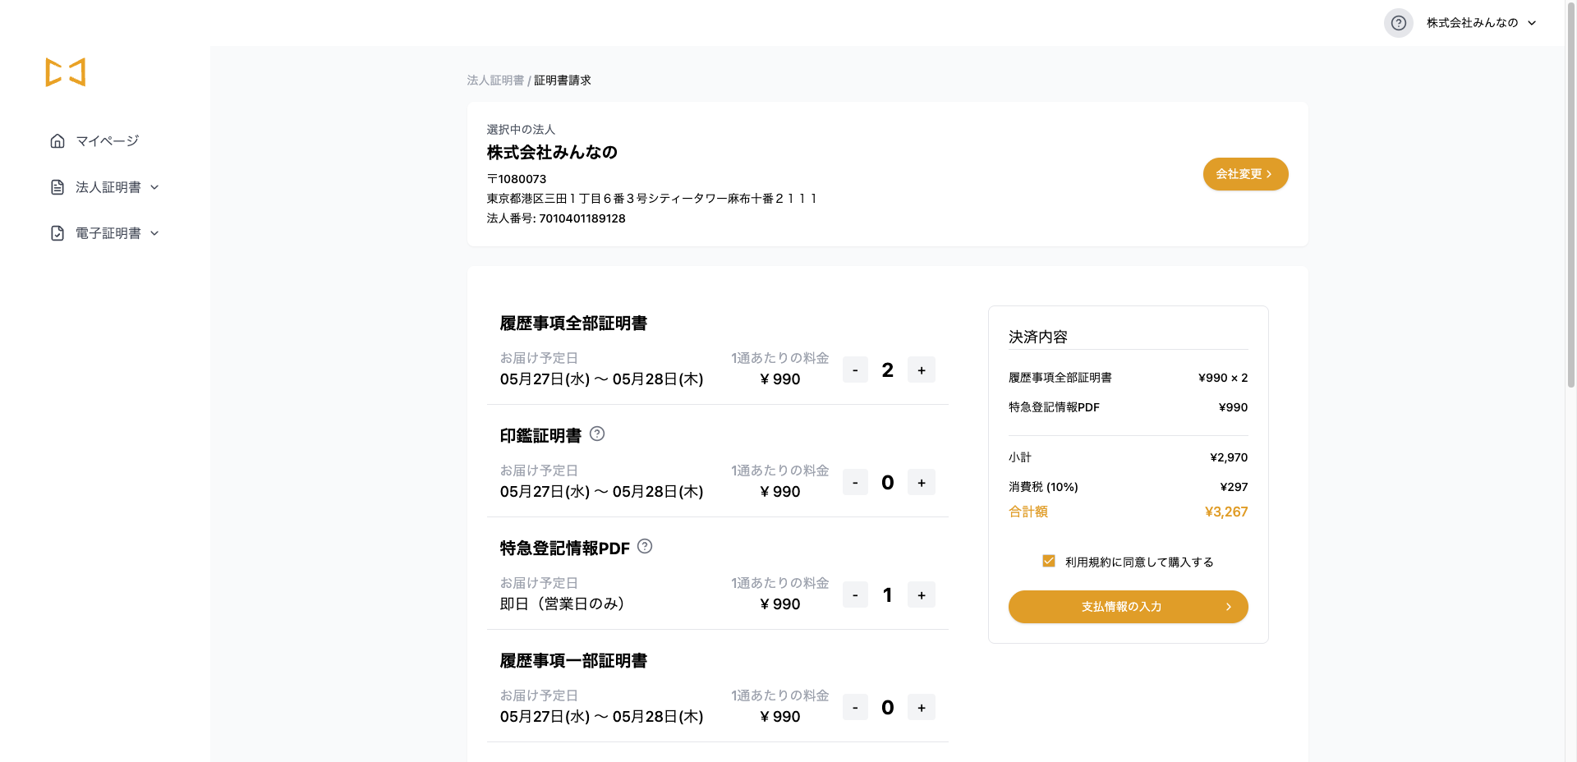The width and height of the screenshot is (1577, 762).
Task: Click the 決済内容 summary heading
Action: point(1038,337)
